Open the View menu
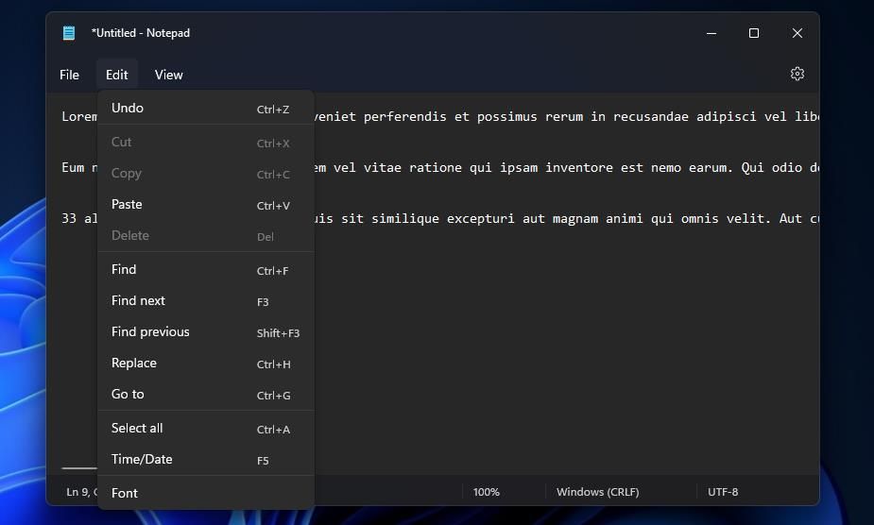Viewport: 874px width, 525px height. coord(168,75)
